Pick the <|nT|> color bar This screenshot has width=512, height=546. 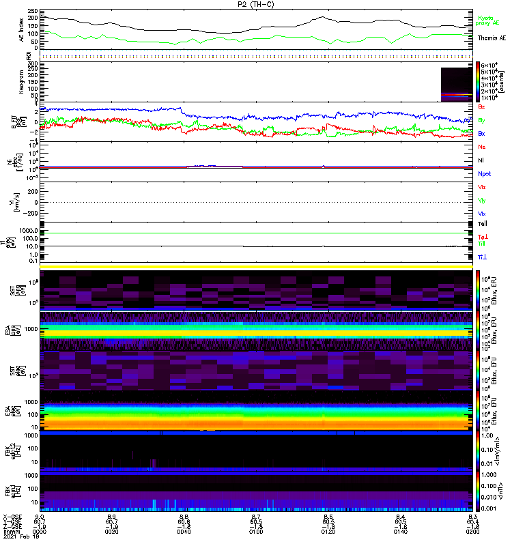click(478, 491)
